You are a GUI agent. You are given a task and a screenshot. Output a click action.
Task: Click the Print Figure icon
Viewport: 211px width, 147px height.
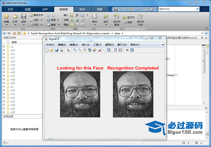pos(61,50)
